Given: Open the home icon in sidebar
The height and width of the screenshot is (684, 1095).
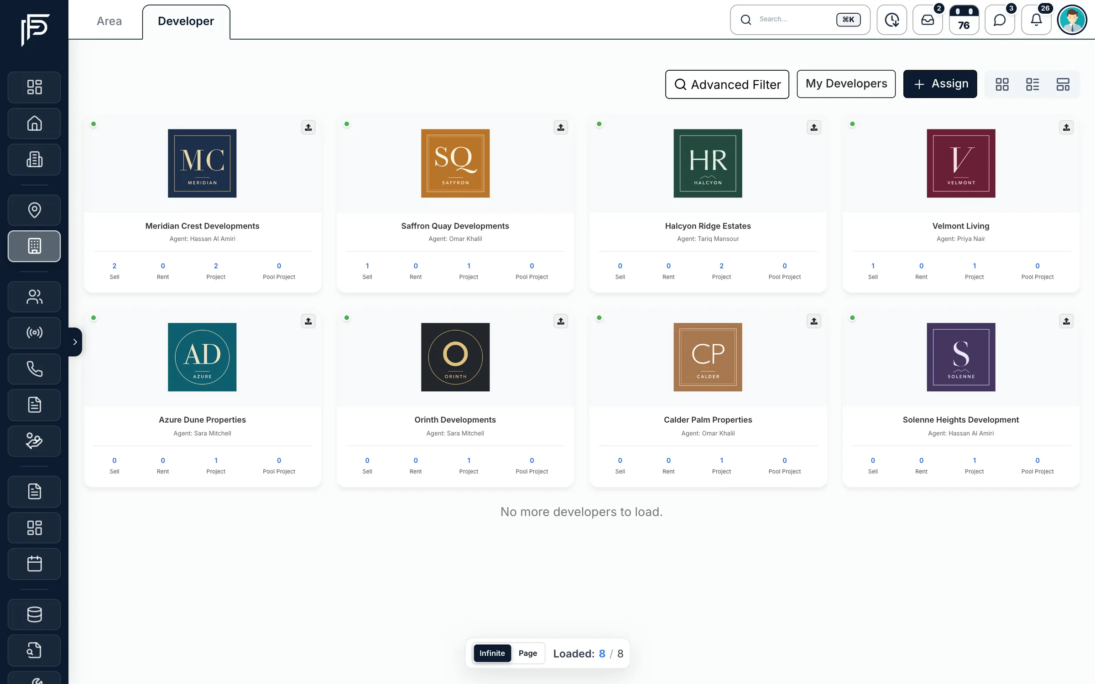Looking at the screenshot, I should pyautogui.click(x=34, y=123).
